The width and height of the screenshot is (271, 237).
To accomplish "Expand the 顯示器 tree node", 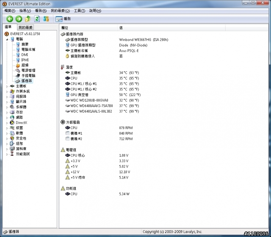I will click(x=7, y=102).
